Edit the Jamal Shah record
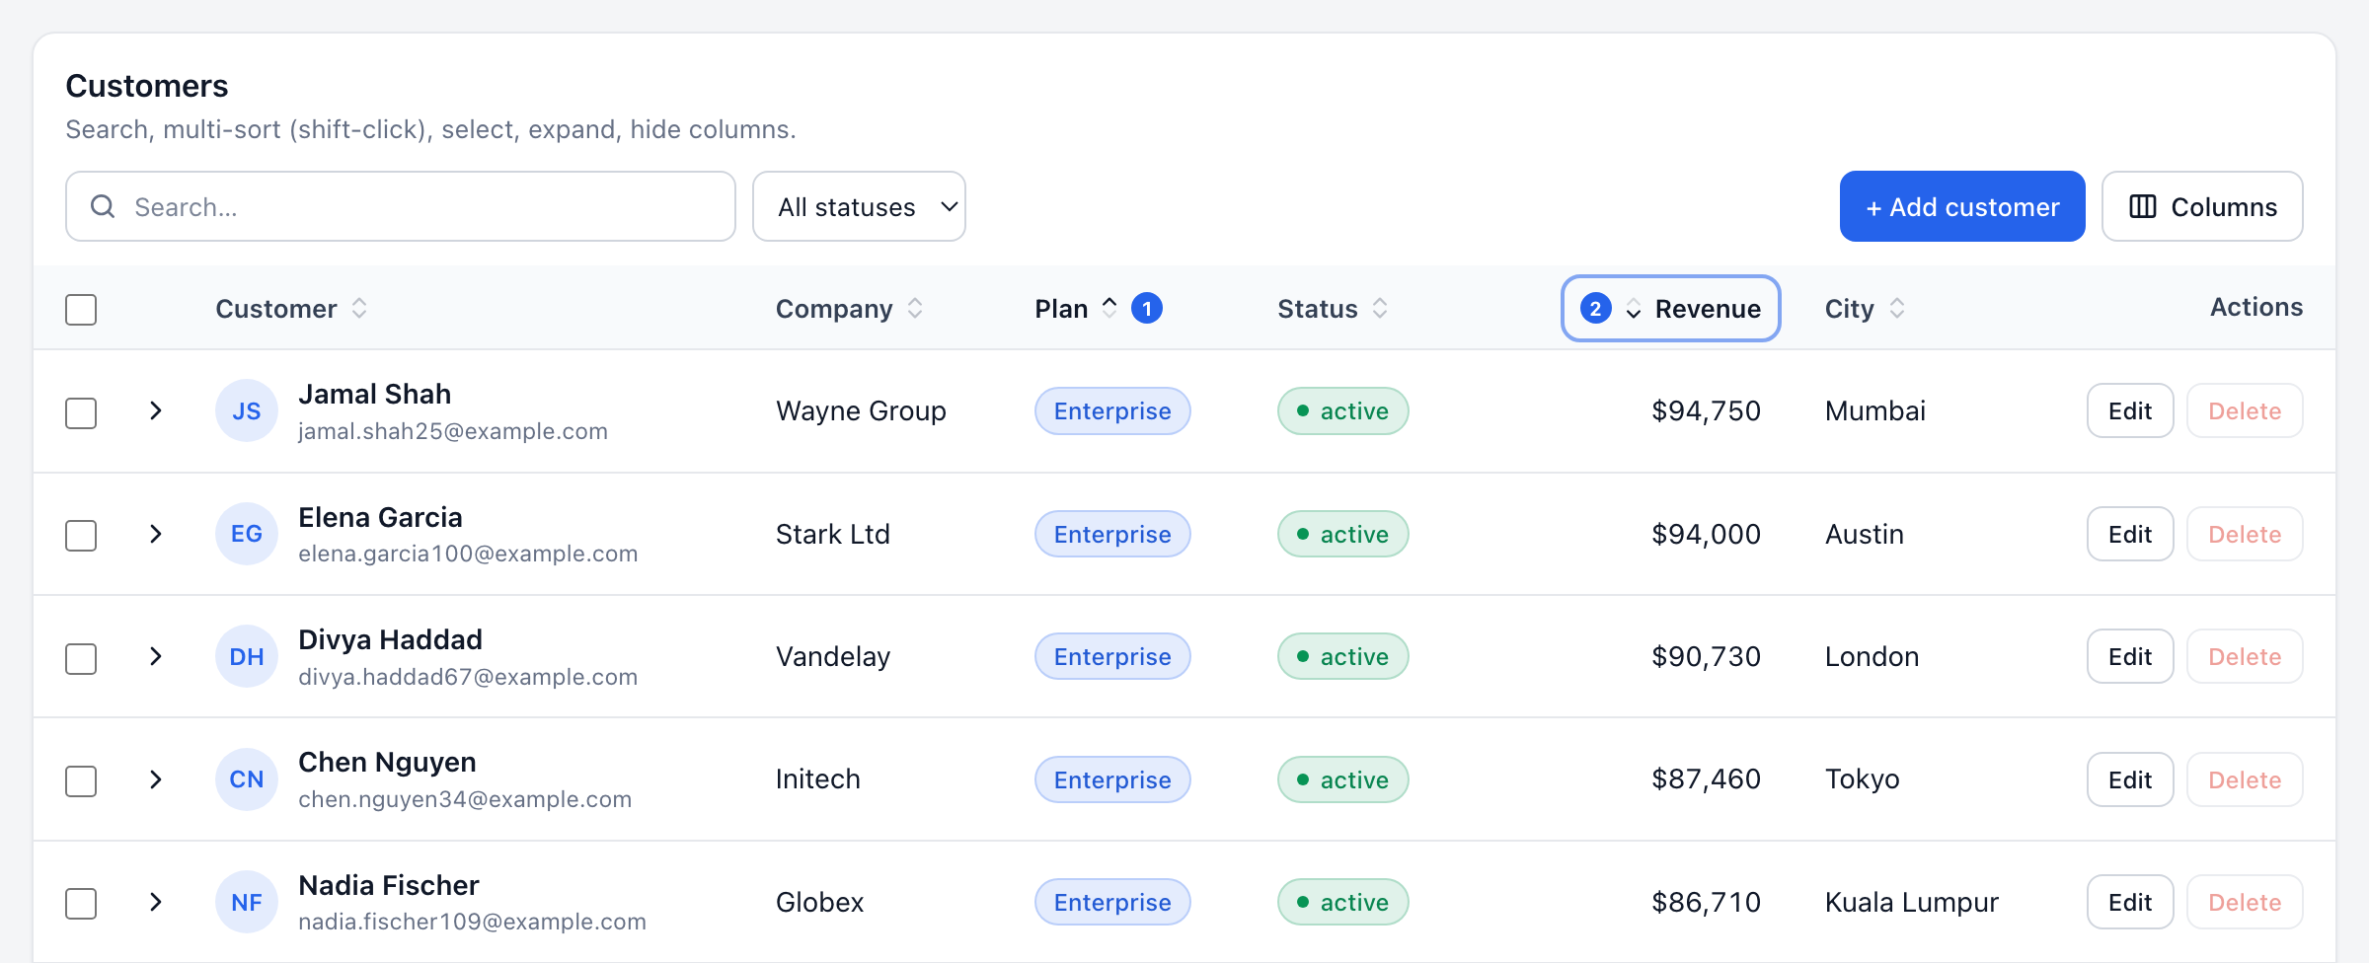Viewport: 2369px width, 963px height. pyautogui.click(x=2130, y=410)
